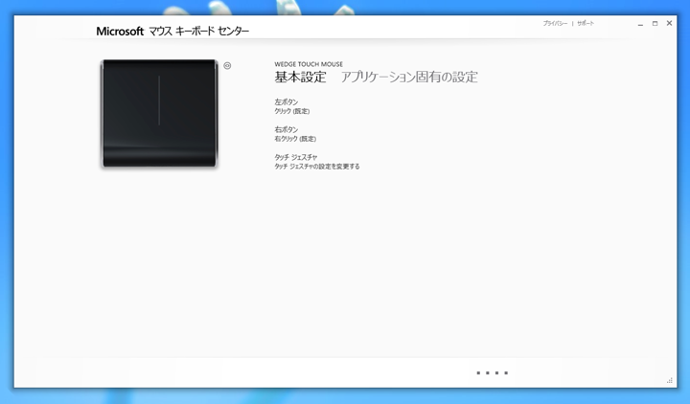
Task: Open the サポート link
Action: 586,23
